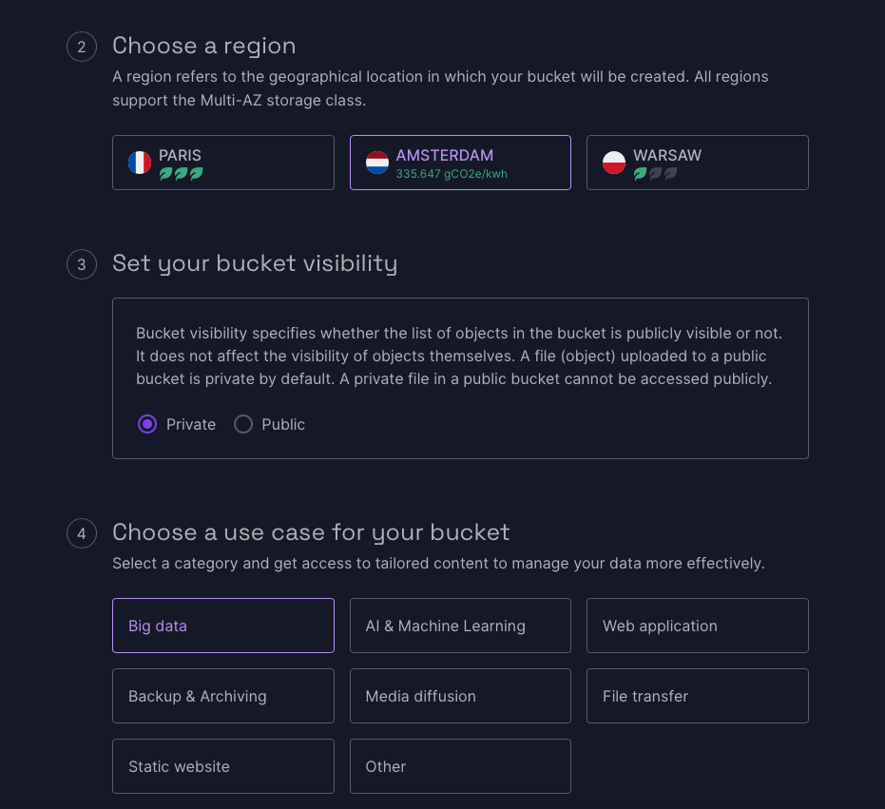885x809 pixels.
Task: Choose the Warsaw region card
Action: tap(697, 163)
